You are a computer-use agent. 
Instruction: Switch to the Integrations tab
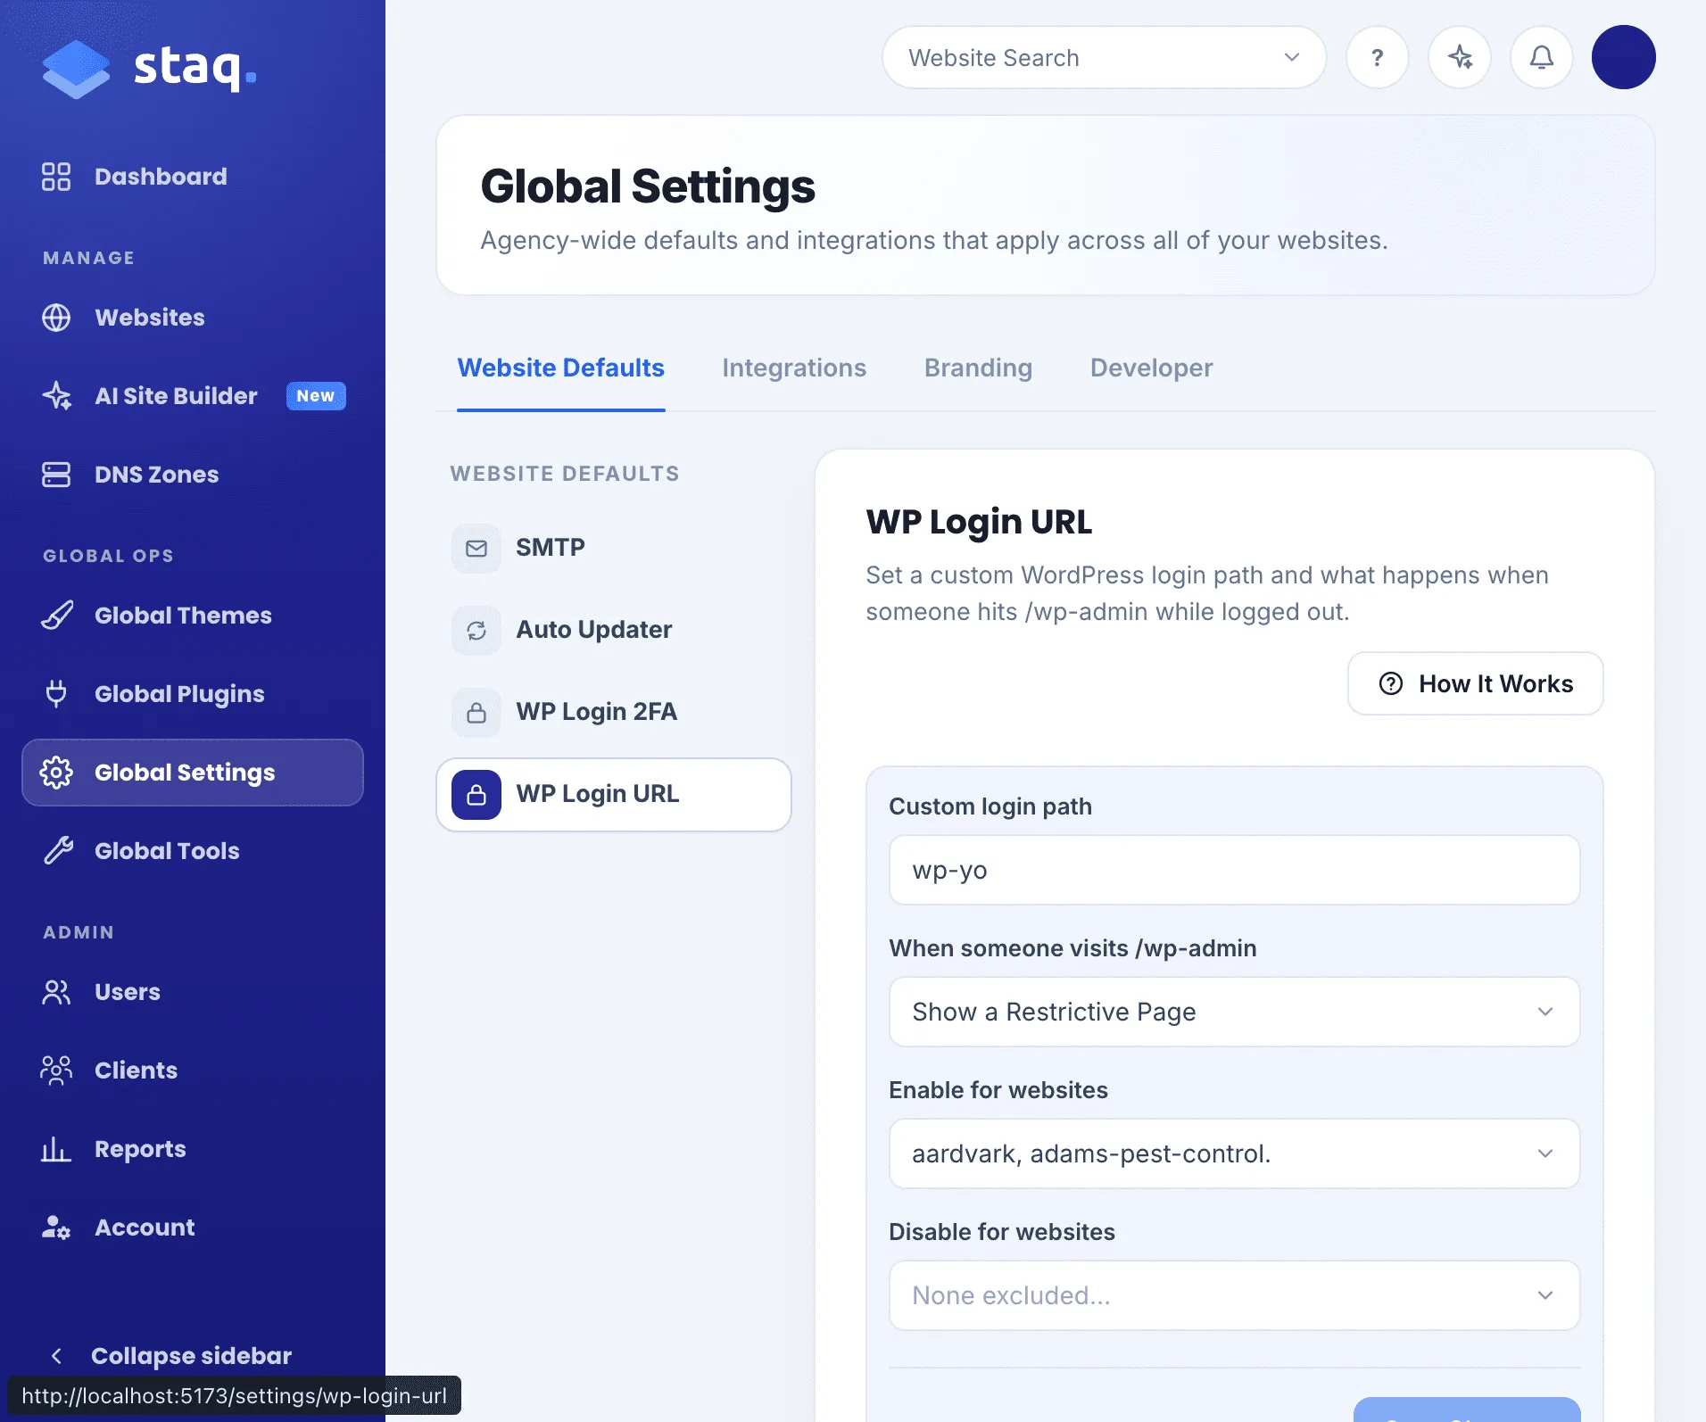[794, 368]
